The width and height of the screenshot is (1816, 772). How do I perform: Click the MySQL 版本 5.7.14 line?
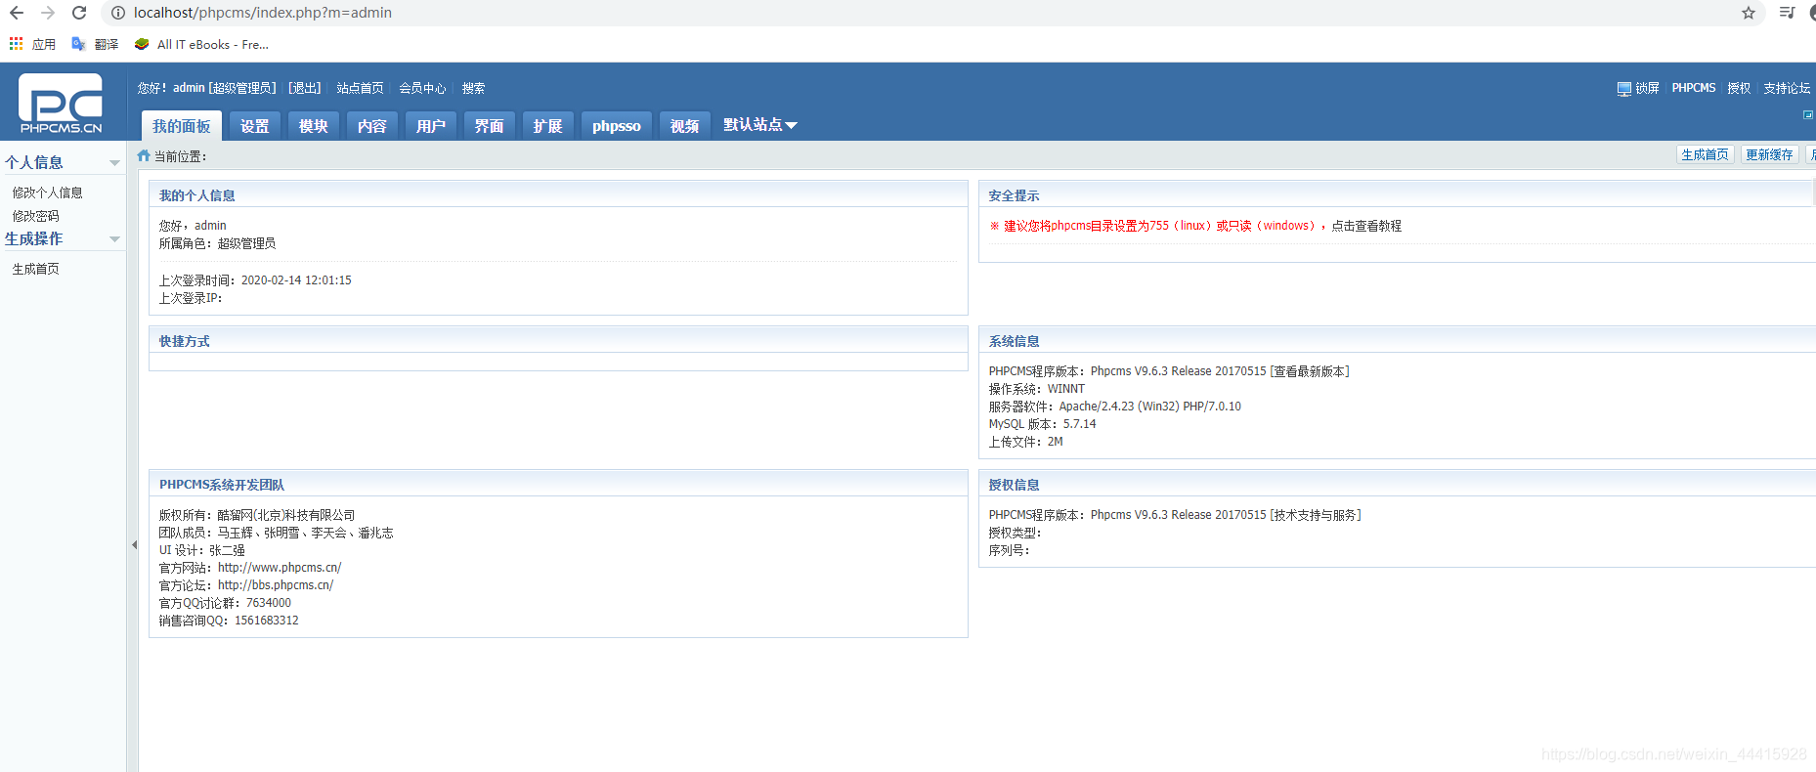1042,424
